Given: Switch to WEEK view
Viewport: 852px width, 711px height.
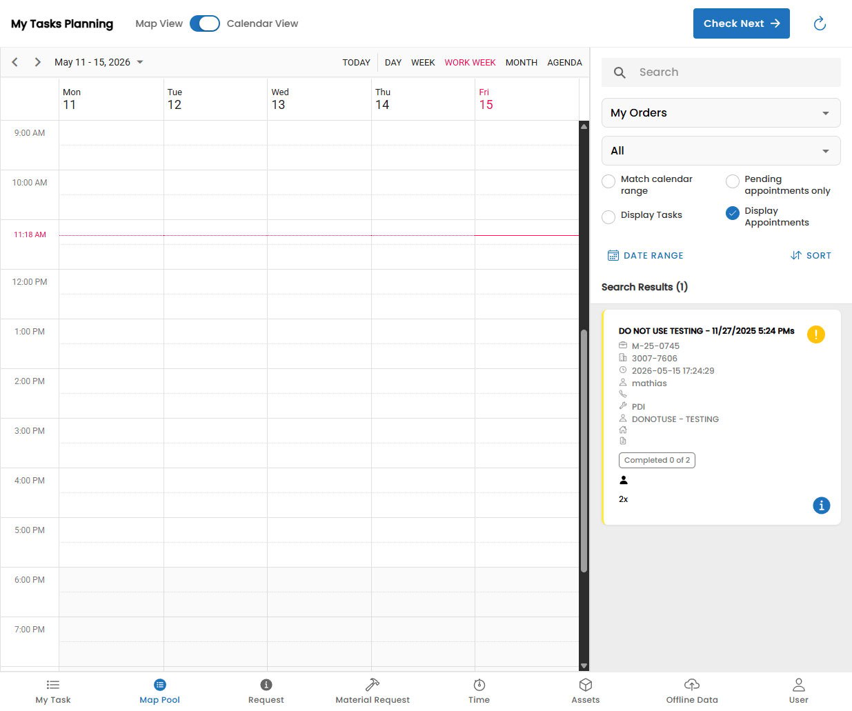Looking at the screenshot, I should pos(423,62).
